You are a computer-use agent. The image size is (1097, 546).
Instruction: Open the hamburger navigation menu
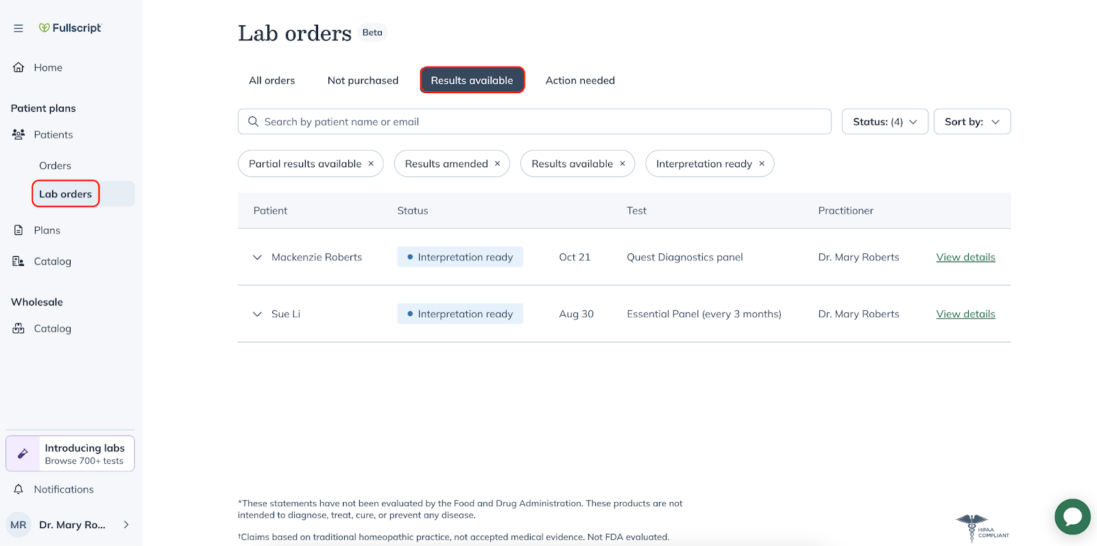18,28
